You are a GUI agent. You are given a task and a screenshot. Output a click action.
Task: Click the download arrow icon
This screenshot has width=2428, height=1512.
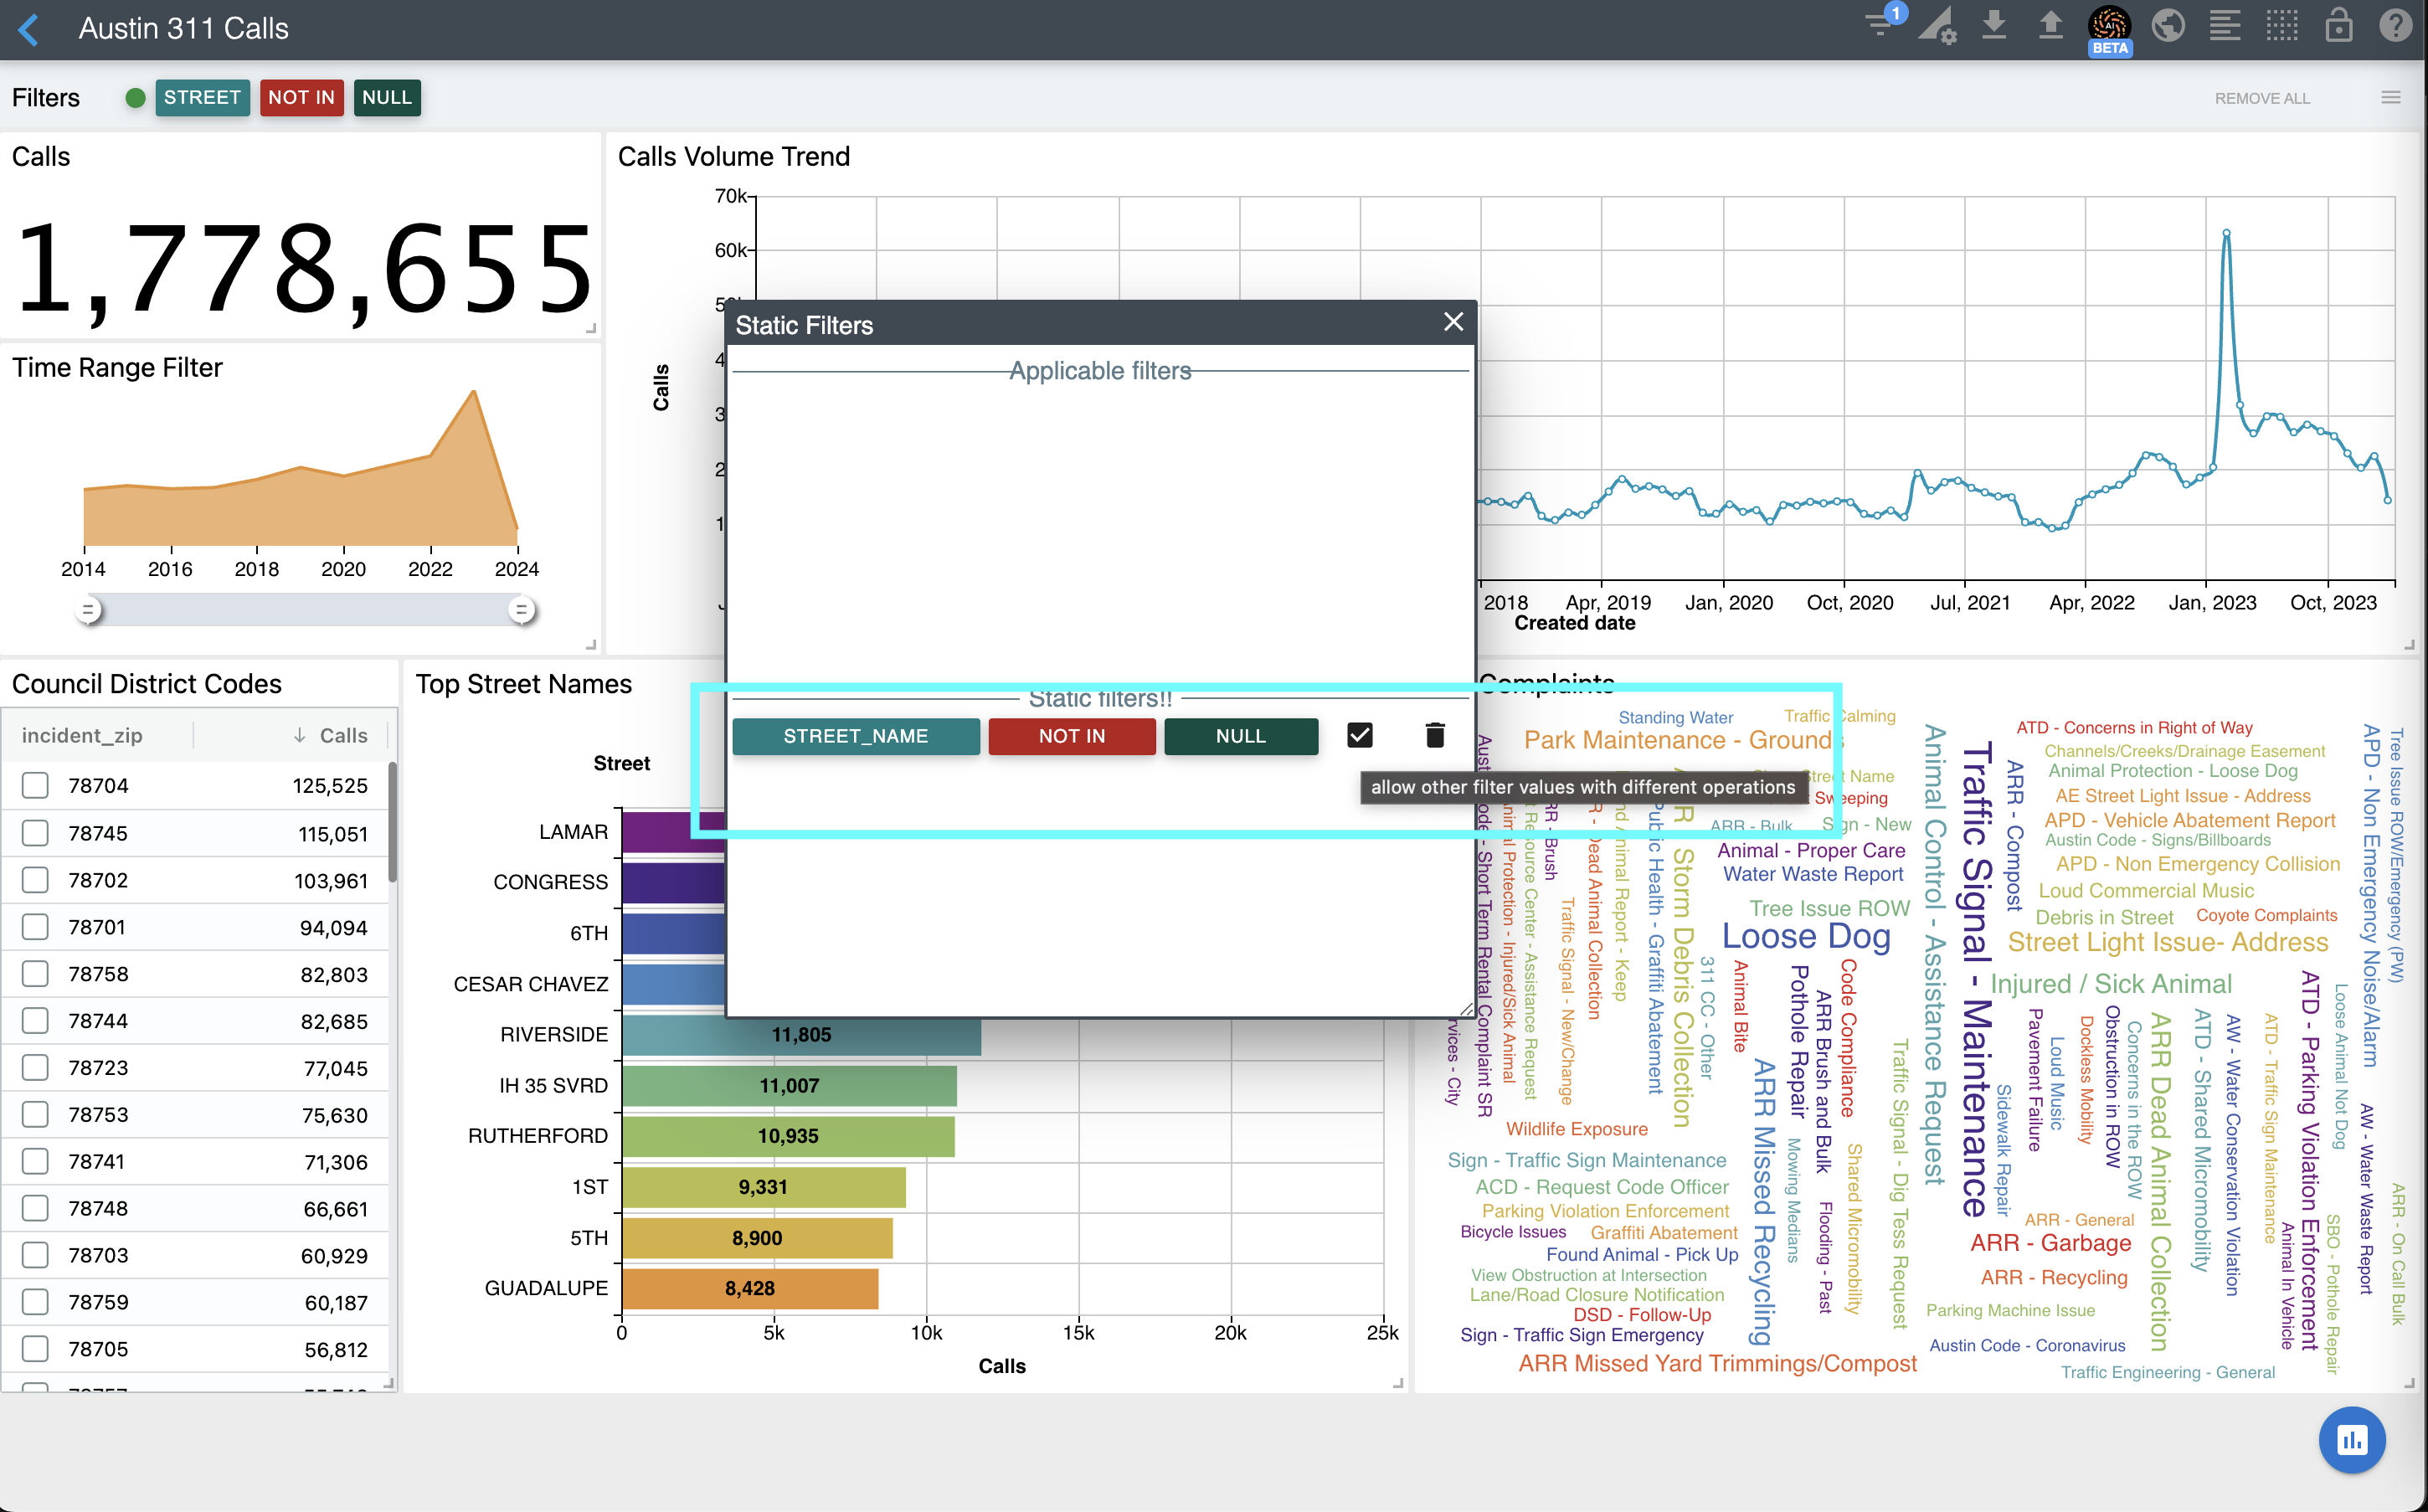[x=1994, y=25]
